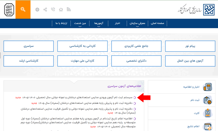Click the دکترای تخصصی button
The height and width of the screenshot is (131, 218).
(136, 61)
